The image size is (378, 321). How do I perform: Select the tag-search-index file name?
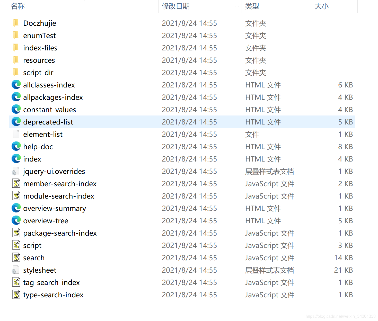[x=51, y=282]
